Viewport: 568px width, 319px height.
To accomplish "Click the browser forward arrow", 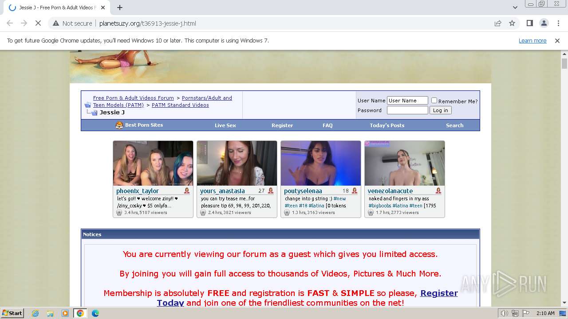I will [24, 23].
